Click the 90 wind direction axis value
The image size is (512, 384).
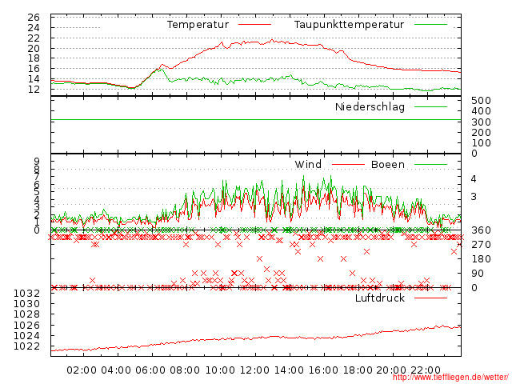478,274
